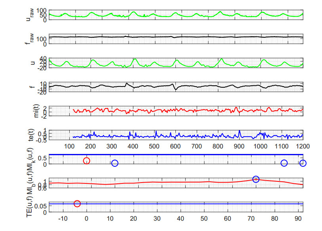
Task: Click the red circle in the TE(u,f) plot
Action: (77, 204)
